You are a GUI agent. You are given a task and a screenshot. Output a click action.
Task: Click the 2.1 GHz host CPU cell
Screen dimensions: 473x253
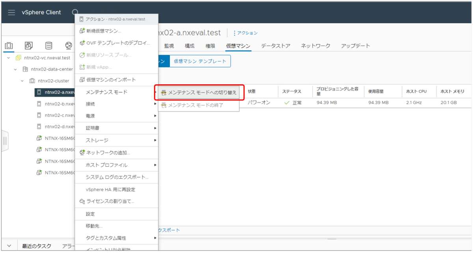coord(414,103)
